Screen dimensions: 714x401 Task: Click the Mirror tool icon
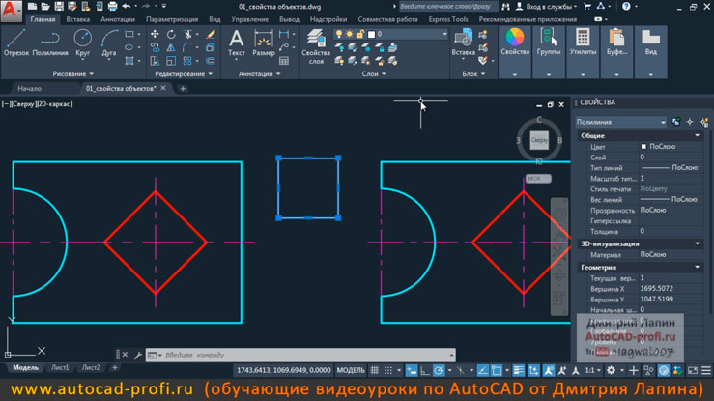pyautogui.click(x=171, y=47)
